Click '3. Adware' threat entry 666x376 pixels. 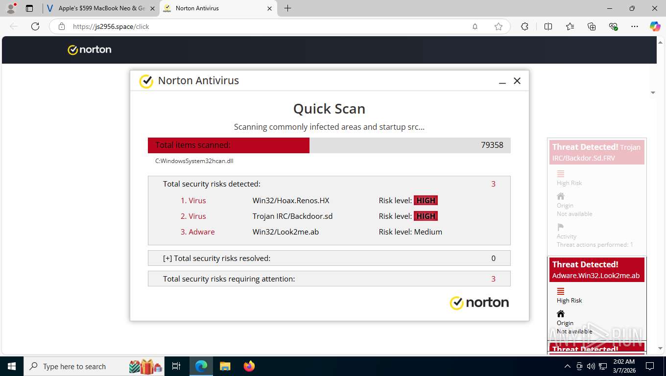point(197,232)
